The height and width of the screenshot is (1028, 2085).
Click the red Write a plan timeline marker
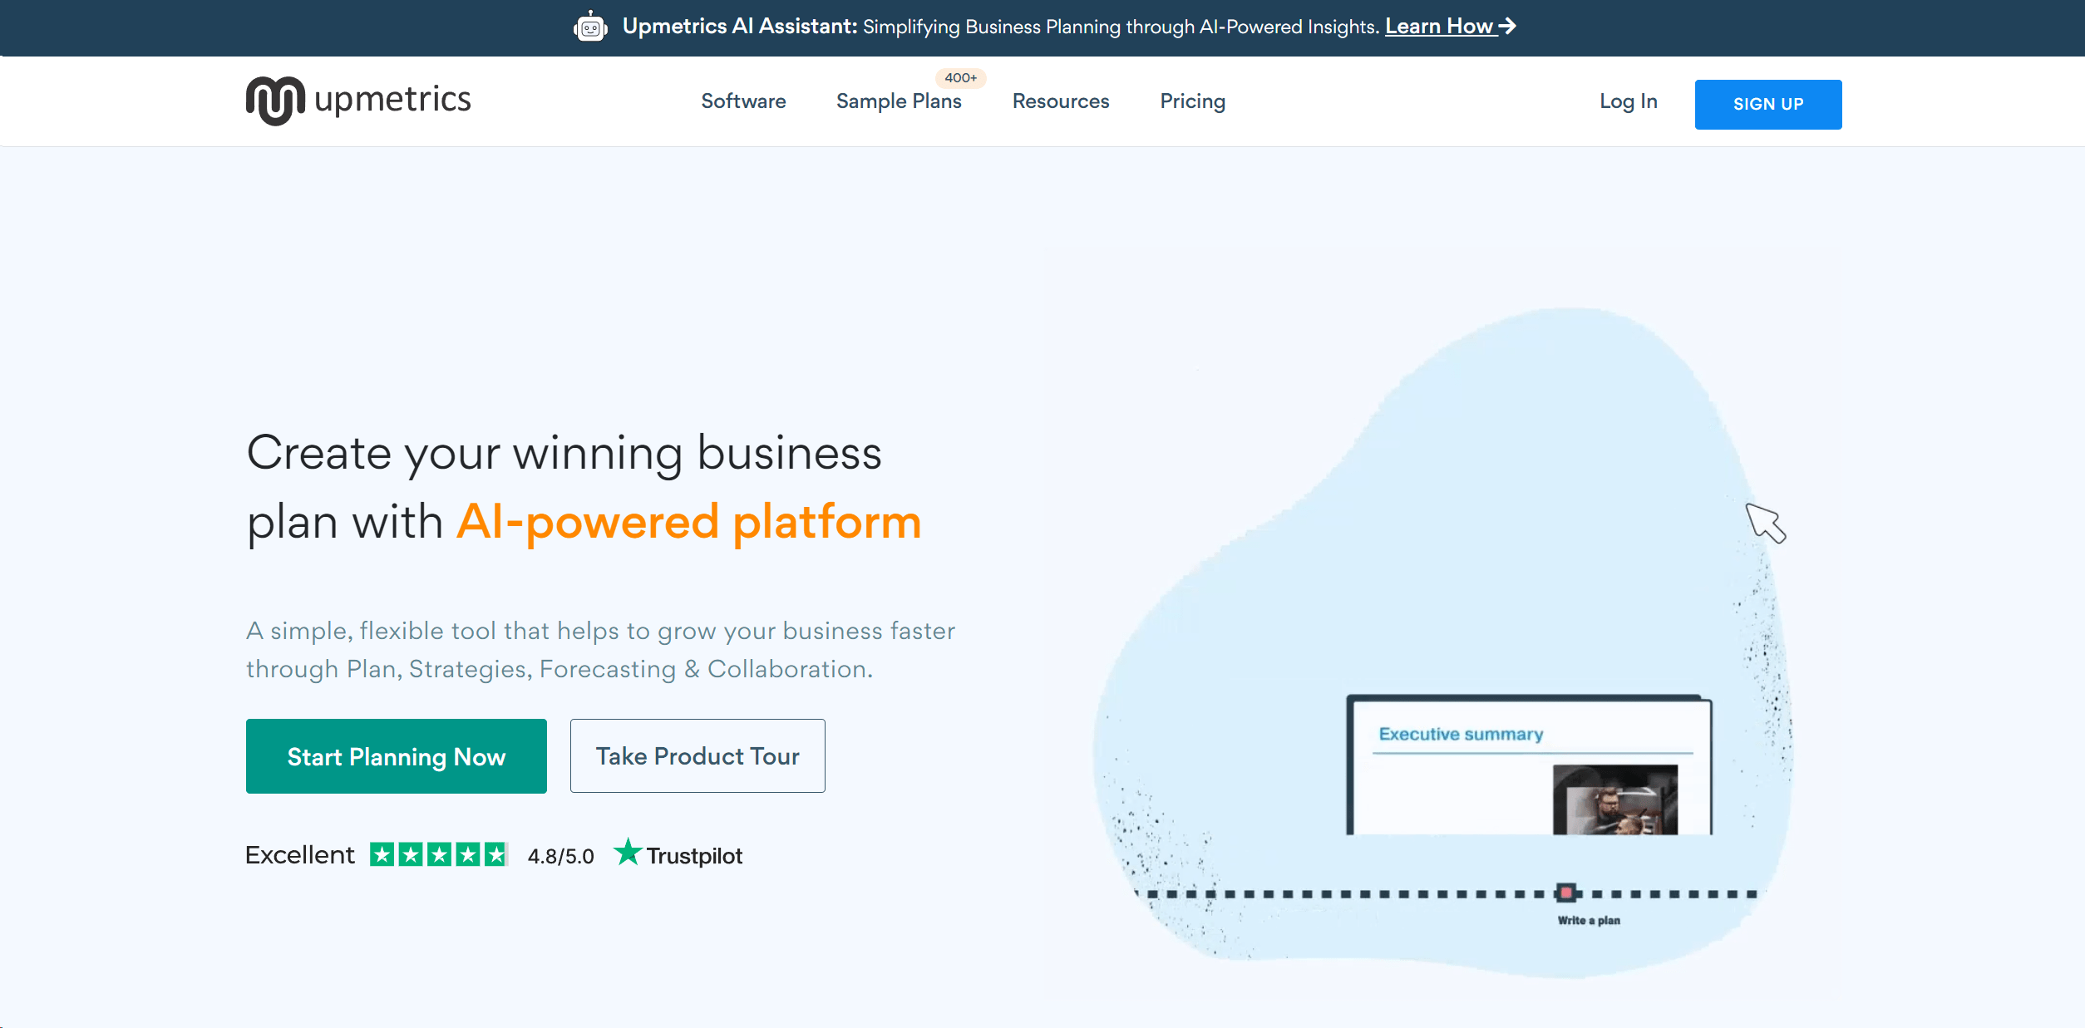[1566, 893]
